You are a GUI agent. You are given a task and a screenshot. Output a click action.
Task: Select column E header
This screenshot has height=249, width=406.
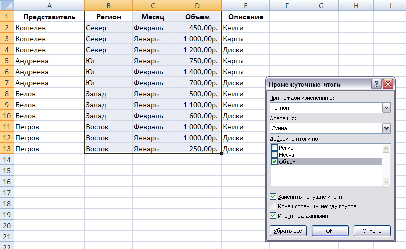point(245,5)
